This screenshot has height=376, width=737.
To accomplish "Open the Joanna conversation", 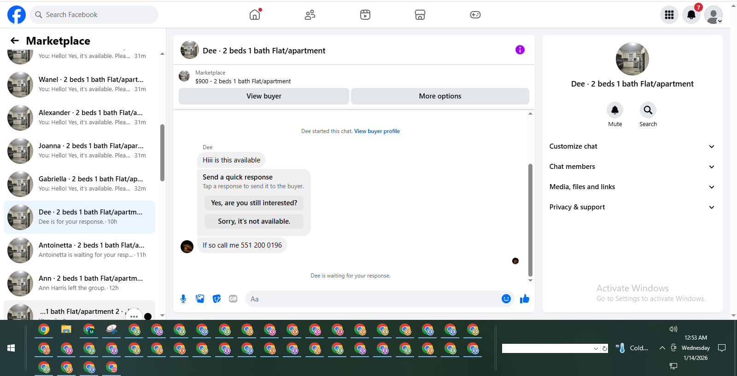I will pos(79,151).
